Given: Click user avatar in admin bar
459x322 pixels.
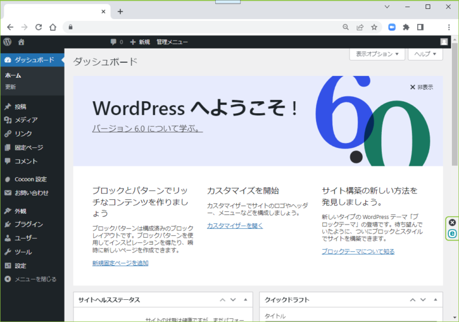Looking at the screenshot, I should (444, 42).
